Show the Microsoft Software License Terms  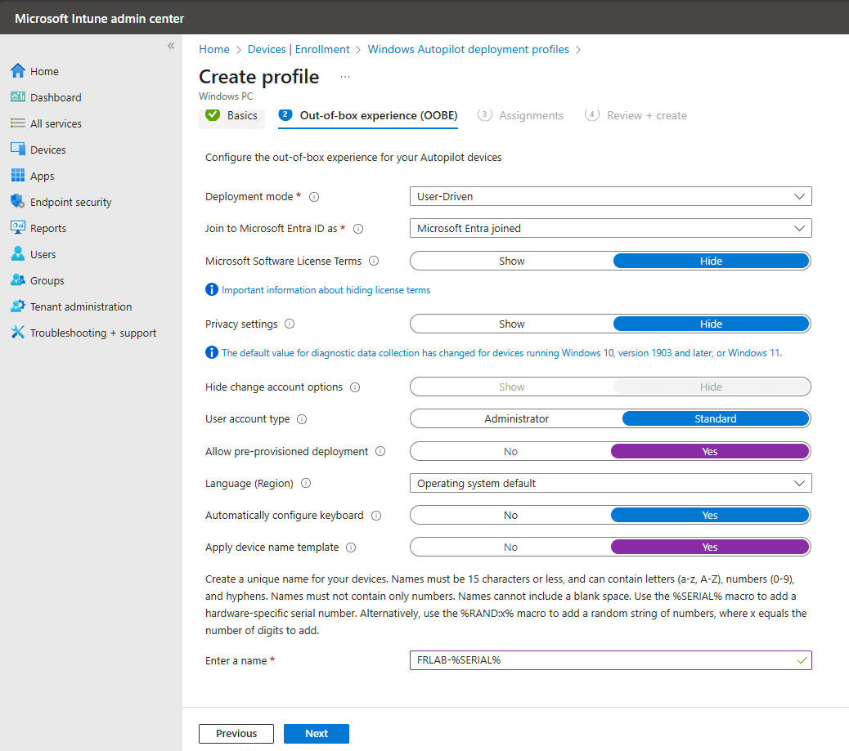click(x=511, y=261)
